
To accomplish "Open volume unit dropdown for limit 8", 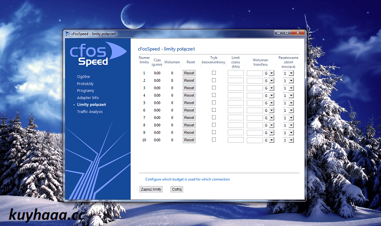I will coord(269,126).
